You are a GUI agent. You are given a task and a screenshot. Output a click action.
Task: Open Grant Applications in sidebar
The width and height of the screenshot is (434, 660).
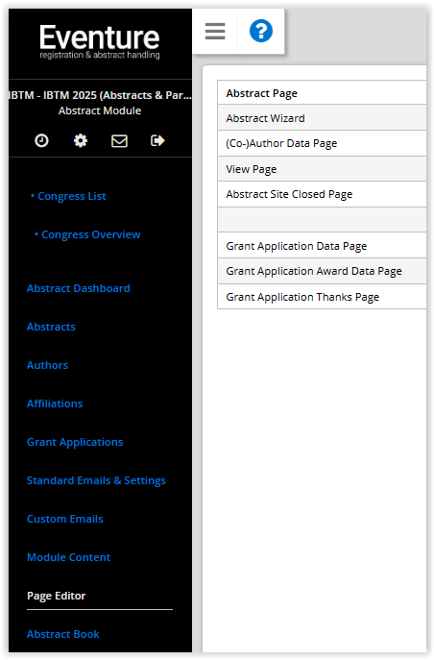(x=75, y=442)
